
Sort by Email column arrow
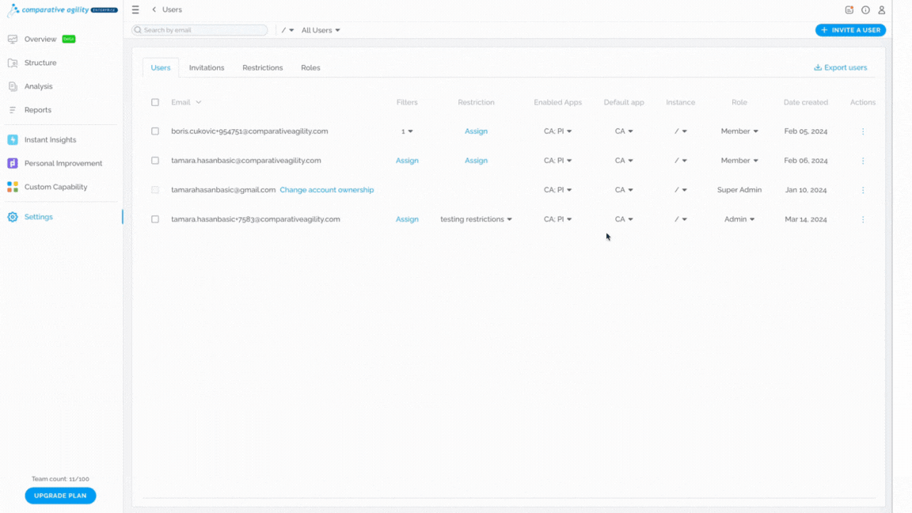199,102
